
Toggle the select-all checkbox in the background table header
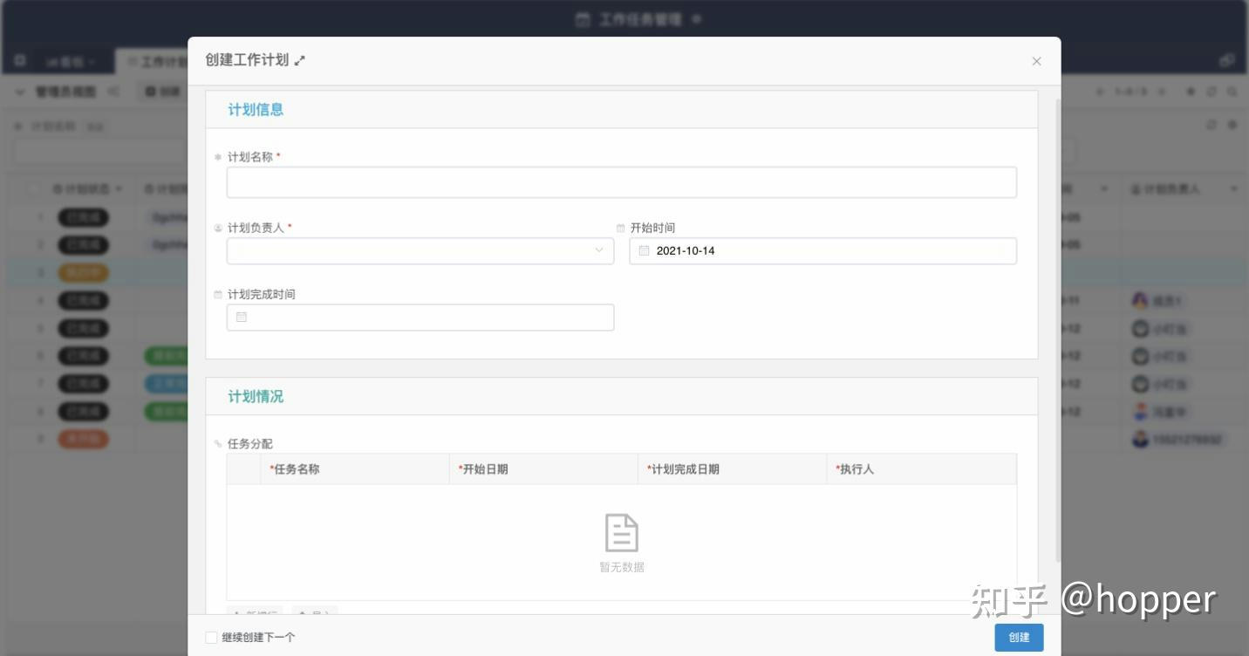click(34, 189)
